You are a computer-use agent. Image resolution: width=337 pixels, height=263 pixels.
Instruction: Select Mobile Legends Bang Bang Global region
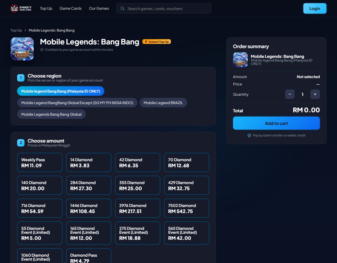pos(51,114)
